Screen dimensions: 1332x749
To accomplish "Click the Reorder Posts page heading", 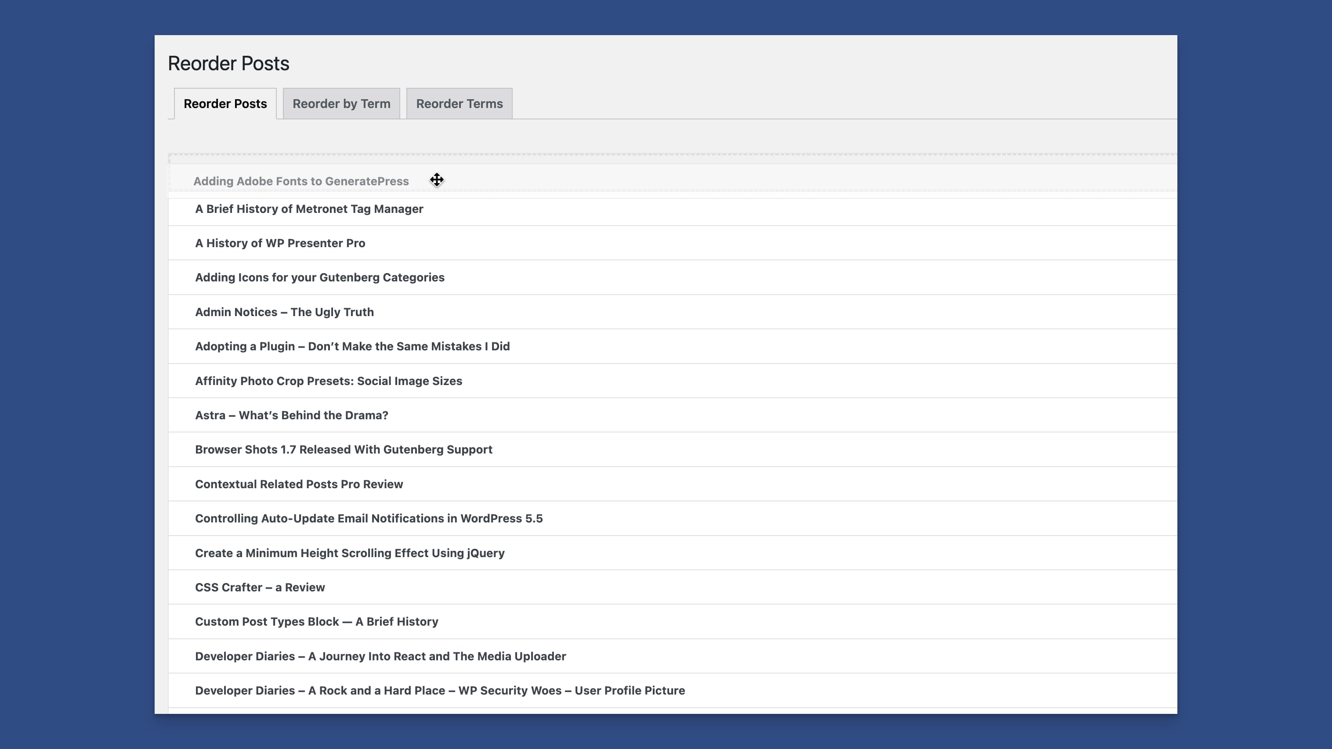I will [x=228, y=64].
